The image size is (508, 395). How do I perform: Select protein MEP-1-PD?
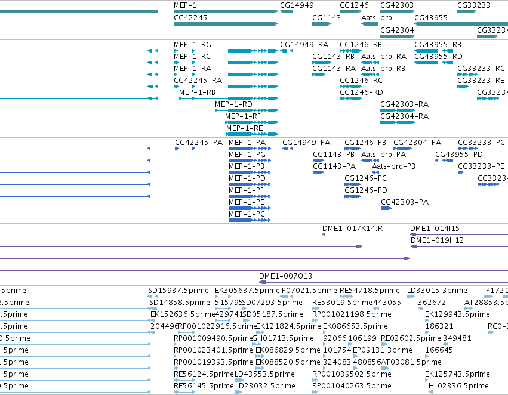247,179
